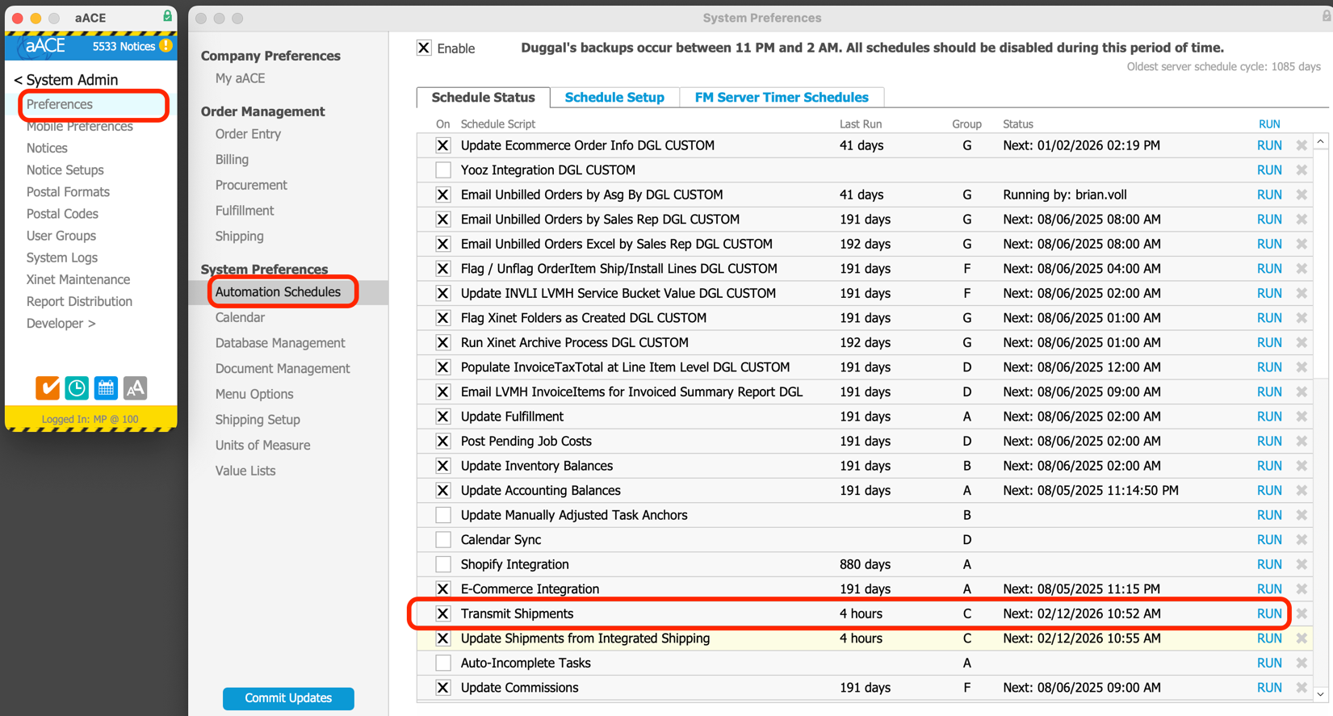This screenshot has width=1333, height=716.
Task: Disable the Transmit Shipments schedule checkbox
Action: [x=443, y=613]
